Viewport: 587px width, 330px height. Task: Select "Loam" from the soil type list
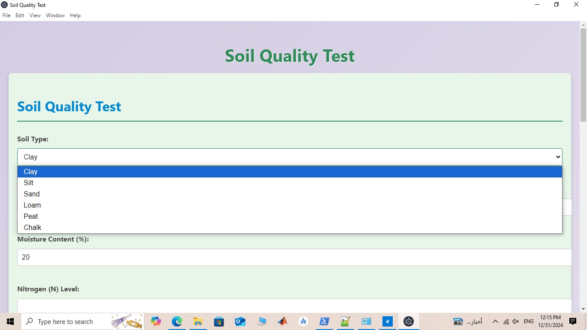32,205
